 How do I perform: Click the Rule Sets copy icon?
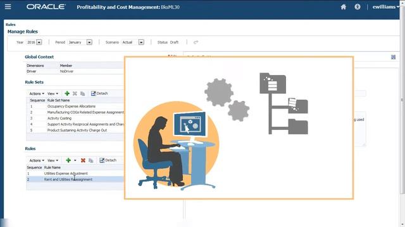tap(83, 94)
